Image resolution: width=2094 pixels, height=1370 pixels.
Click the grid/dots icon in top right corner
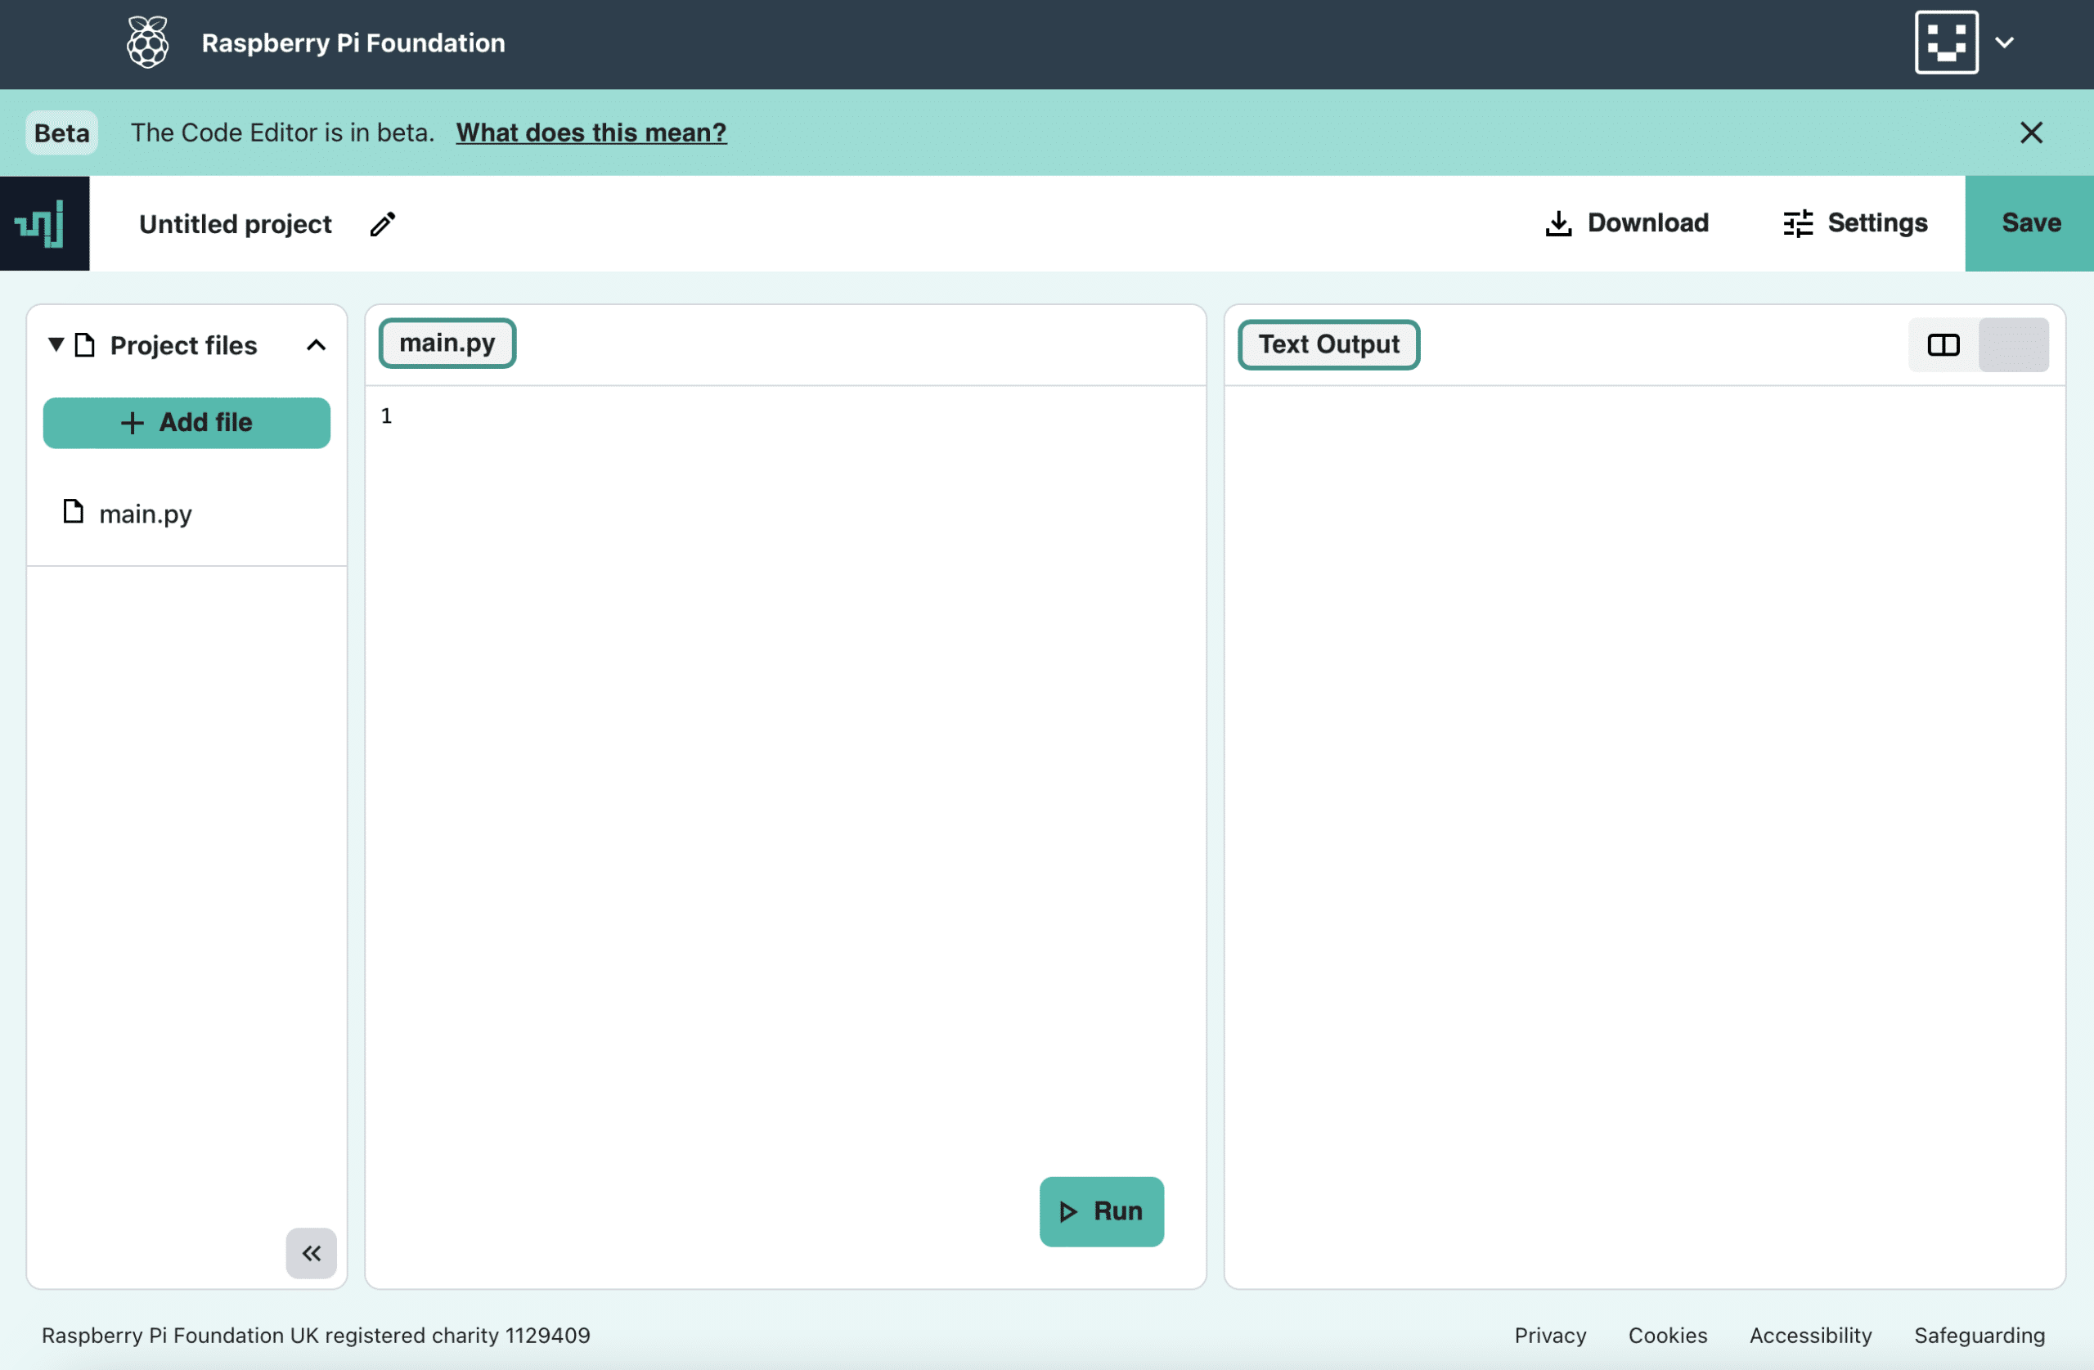coord(1948,41)
